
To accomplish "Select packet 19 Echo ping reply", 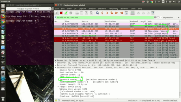I will (117, 33).
